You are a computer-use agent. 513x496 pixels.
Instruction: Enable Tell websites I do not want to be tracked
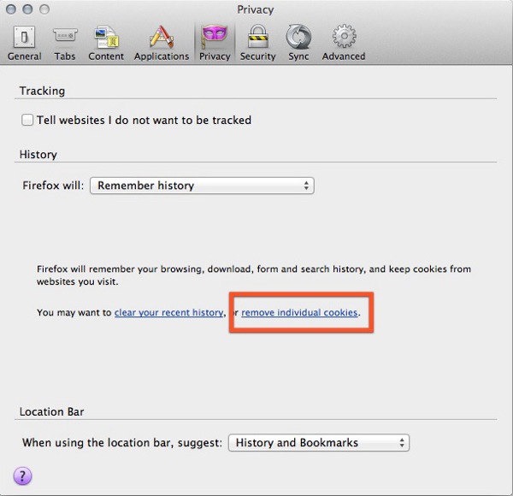pyautogui.click(x=27, y=120)
